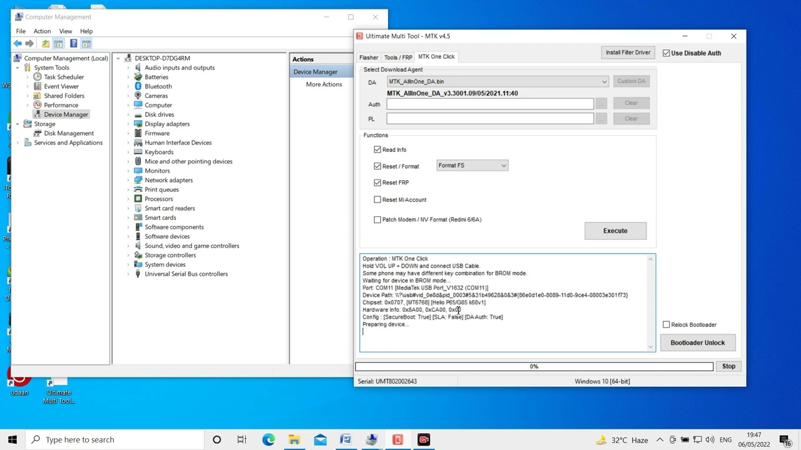The image size is (801, 450).
Task: Enable the Reset Mi Account checkbox
Action: [x=377, y=199]
